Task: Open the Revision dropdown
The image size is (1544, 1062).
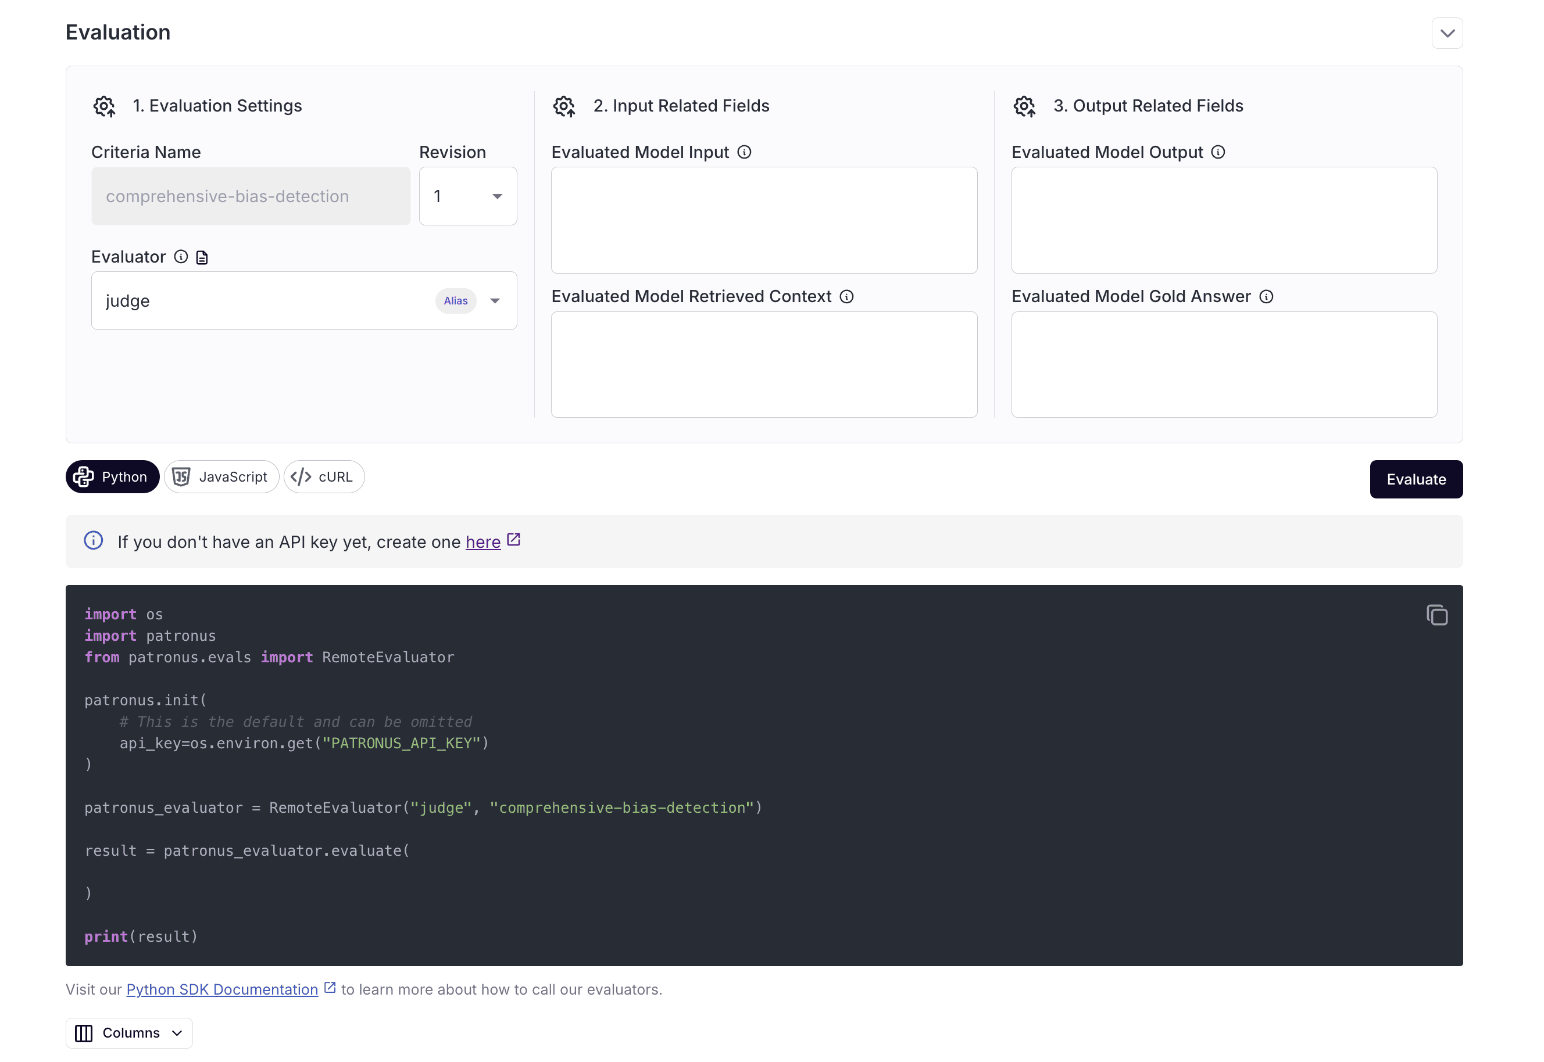Action: 467,196
